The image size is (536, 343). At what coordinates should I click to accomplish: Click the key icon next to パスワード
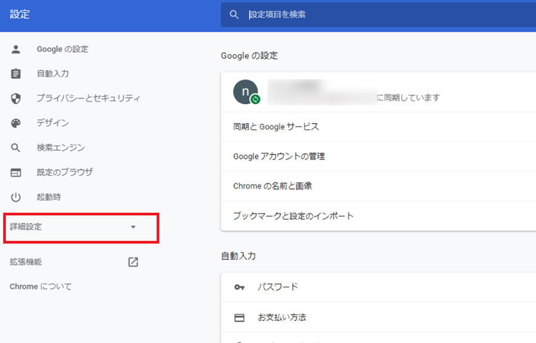pos(239,287)
